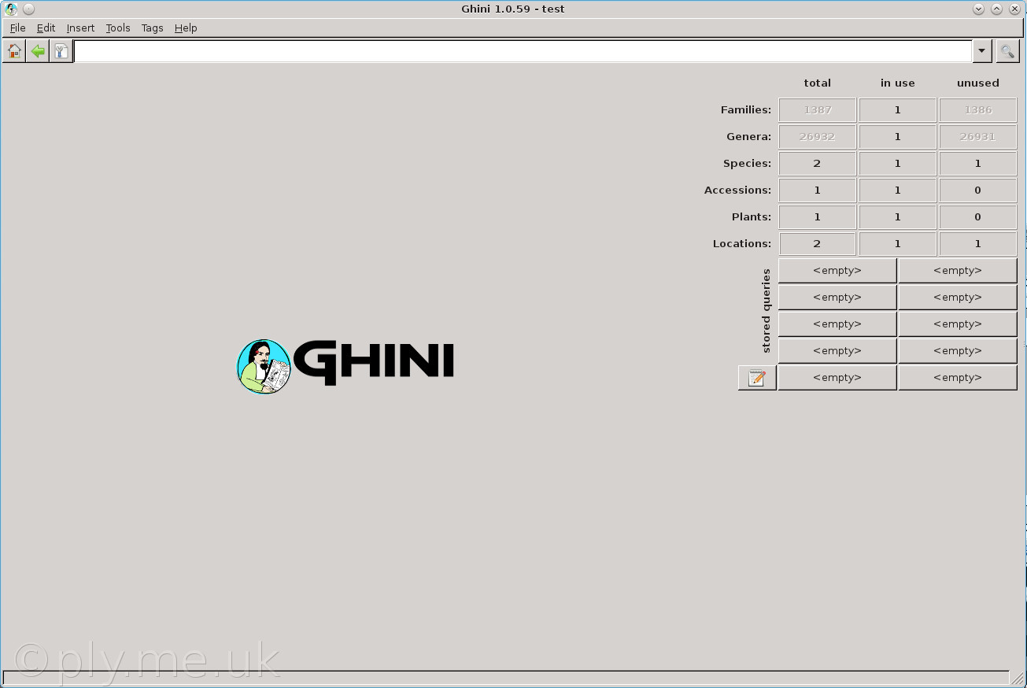Click Plants total count button

pos(817,217)
